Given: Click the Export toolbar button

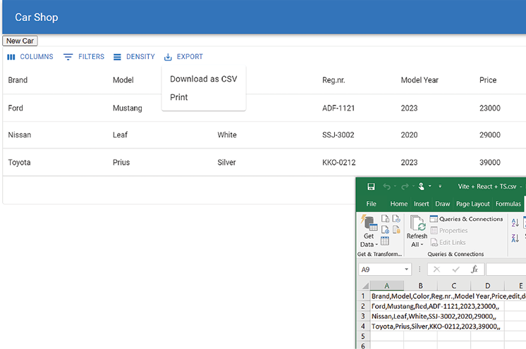Looking at the screenshot, I should click(x=183, y=57).
